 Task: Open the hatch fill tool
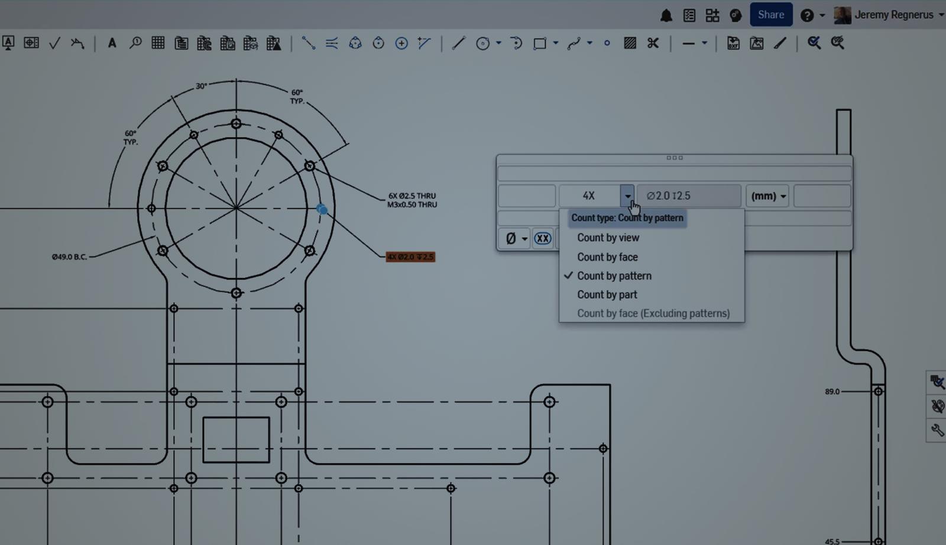coord(630,43)
